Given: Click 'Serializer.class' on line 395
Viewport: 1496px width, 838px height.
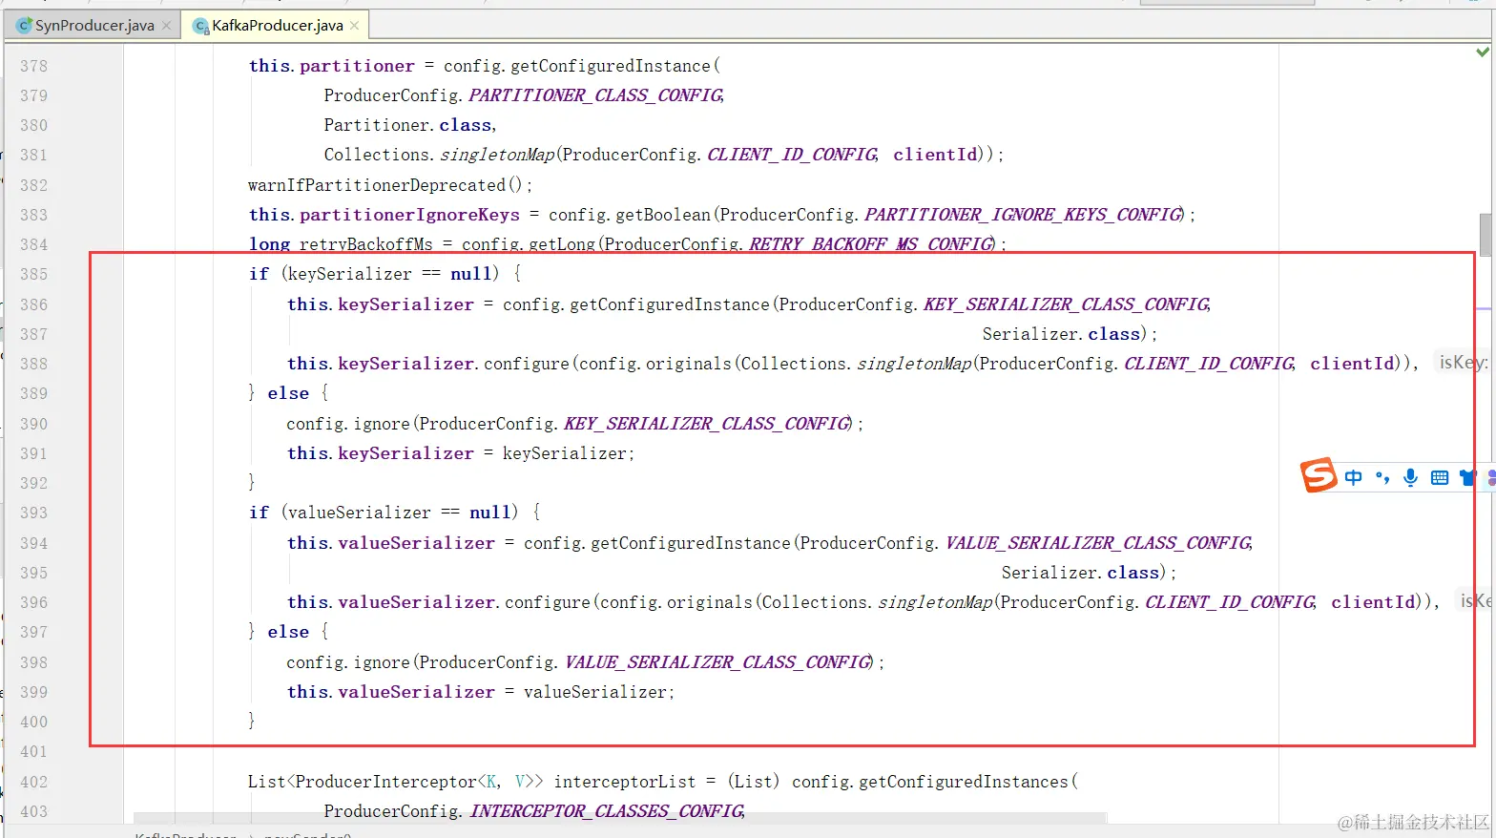Looking at the screenshot, I should pyautogui.click(x=1081, y=573).
